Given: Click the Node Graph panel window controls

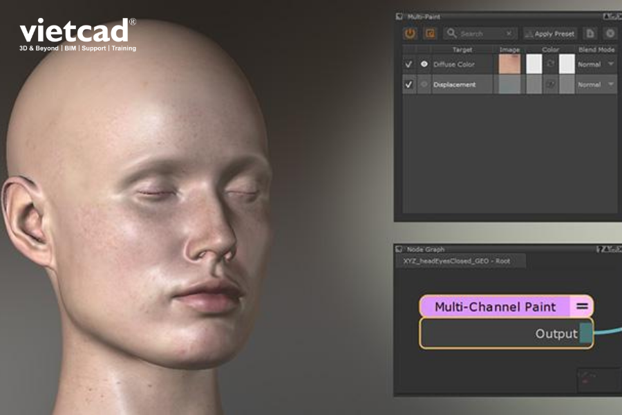Looking at the screenshot, I should coord(609,249).
